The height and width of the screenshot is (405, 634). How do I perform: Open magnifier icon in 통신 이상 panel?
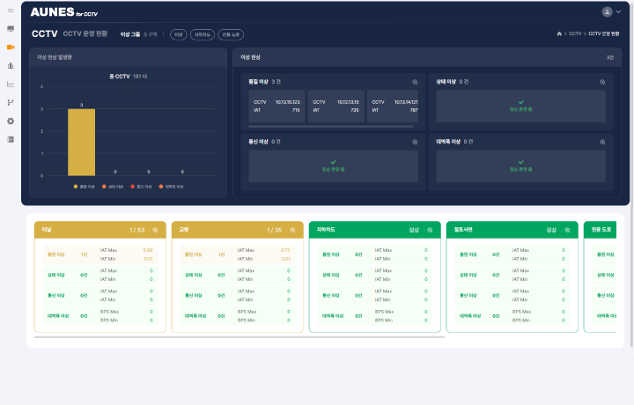[x=415, y=142]
